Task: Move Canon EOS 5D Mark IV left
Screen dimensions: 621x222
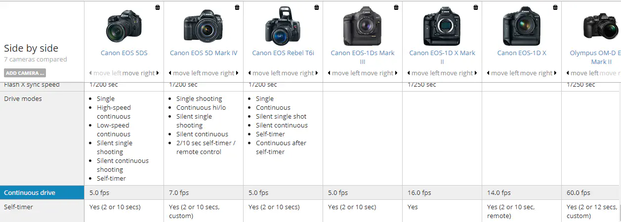Action: click(x=185, y=73)
